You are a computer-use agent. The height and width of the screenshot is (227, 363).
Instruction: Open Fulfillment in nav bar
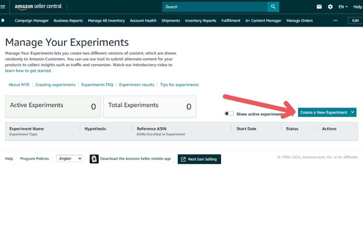[231, 20]
